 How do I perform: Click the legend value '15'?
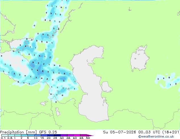click(x=42, y=138)
